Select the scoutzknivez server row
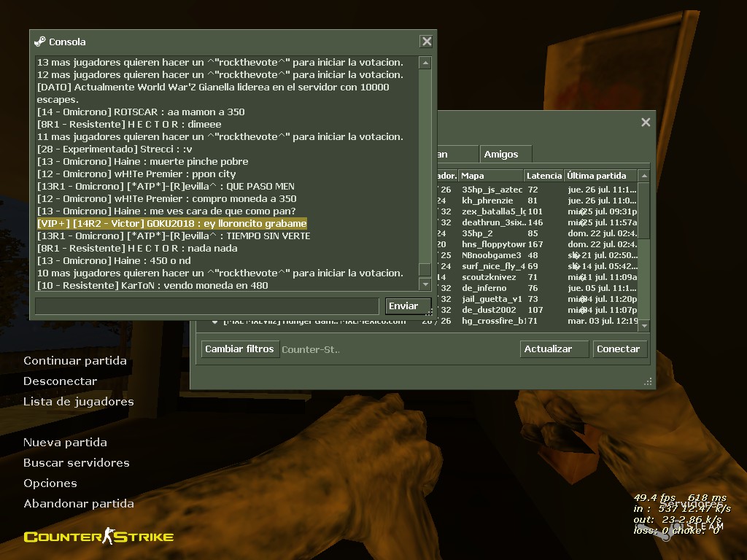The width and height of the screenshot is (747, 560). pyautogui.click(x=537, y=277)
